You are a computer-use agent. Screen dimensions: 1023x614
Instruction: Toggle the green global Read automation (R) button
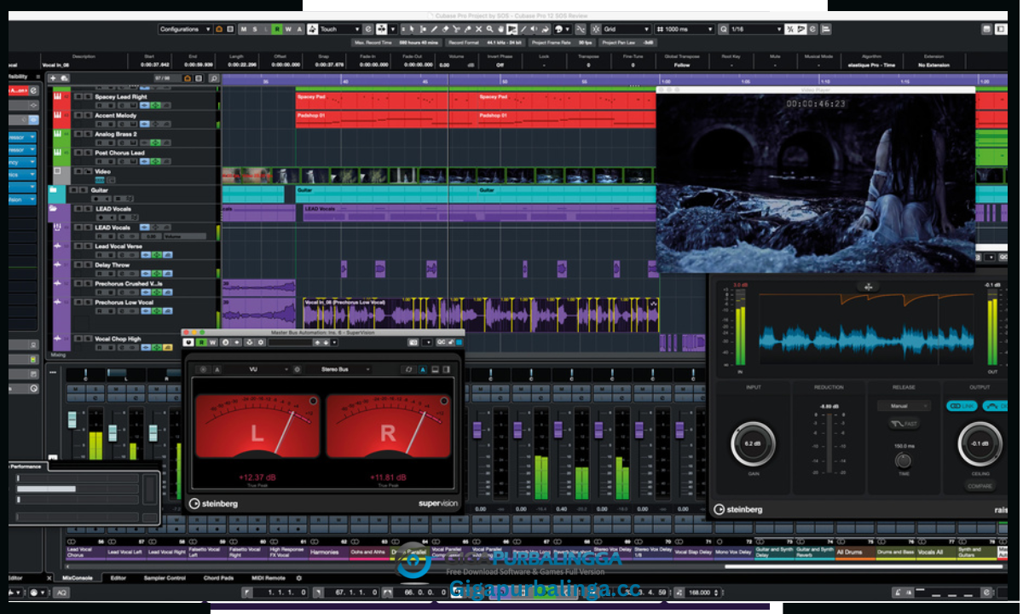[277, 29]
